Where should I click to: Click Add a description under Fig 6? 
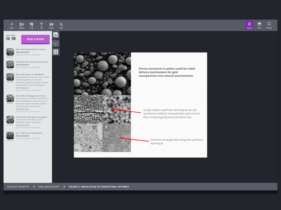(22, 52)
